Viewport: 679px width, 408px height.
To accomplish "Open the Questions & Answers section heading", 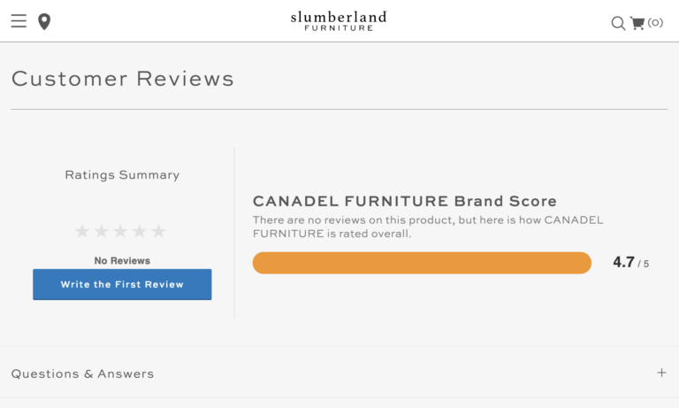I will tap(82, 373).
